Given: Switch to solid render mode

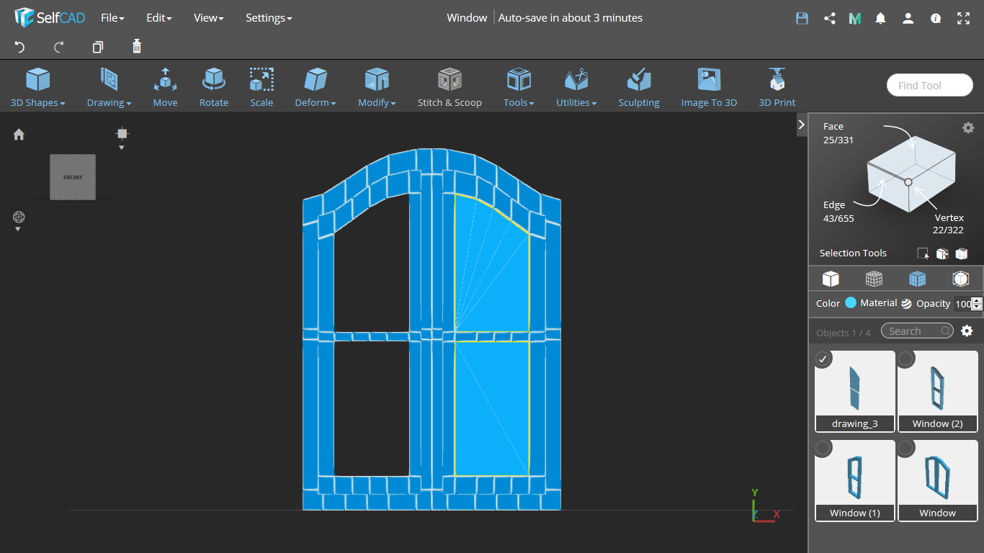Looking at the screenshot, I should [831, 279].
